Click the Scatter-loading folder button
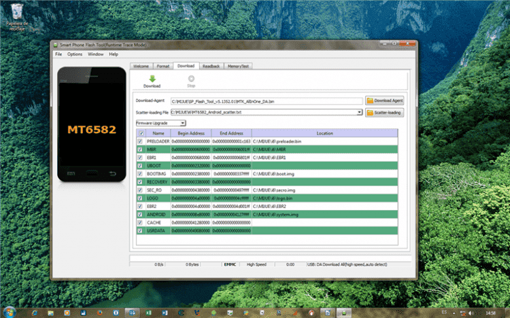 pos(384,113)
